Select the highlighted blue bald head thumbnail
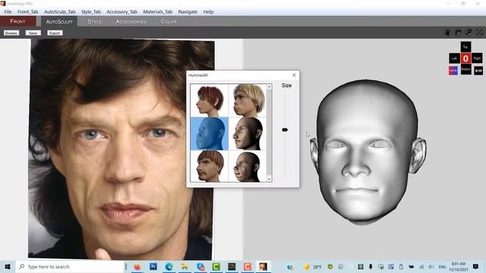Viewport: 486px width, 273px height. 210,133
